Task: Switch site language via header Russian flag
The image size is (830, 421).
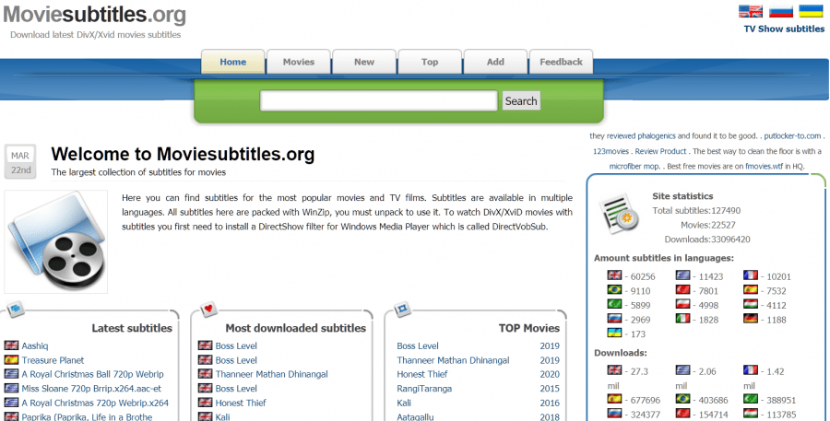Action: pos(781,11)
